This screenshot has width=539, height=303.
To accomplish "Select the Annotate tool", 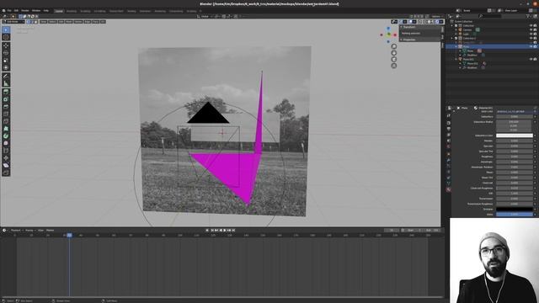I will coord(6,76).
